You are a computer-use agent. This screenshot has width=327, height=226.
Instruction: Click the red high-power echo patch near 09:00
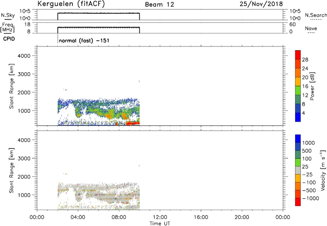133,123
